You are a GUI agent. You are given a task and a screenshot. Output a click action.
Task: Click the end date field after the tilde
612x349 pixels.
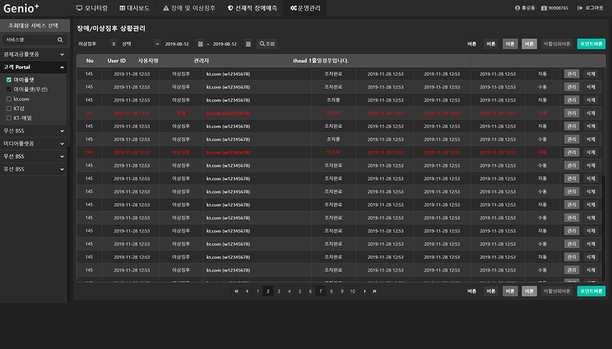227,44
